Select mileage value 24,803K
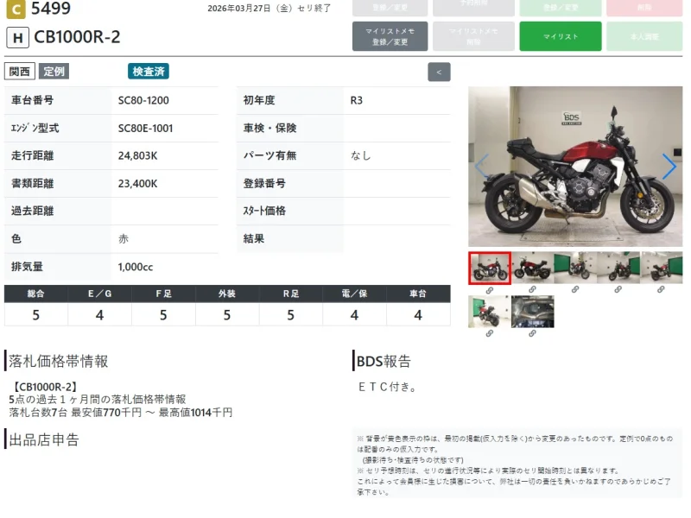 click(x=137, y=156)
